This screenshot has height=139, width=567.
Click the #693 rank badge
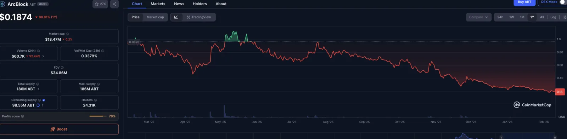coord(43,4)
